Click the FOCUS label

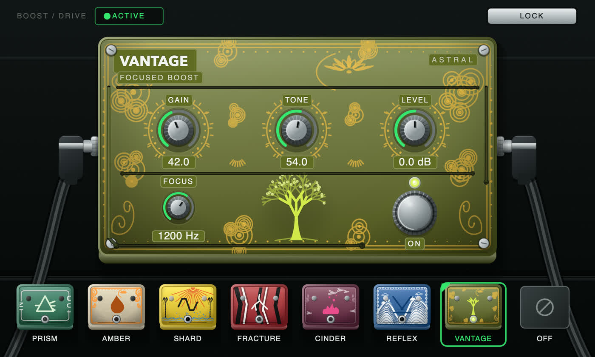178,181
